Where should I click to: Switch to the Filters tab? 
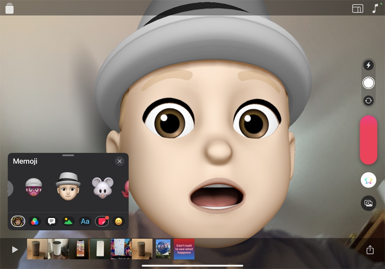click(x=35, y=222)
